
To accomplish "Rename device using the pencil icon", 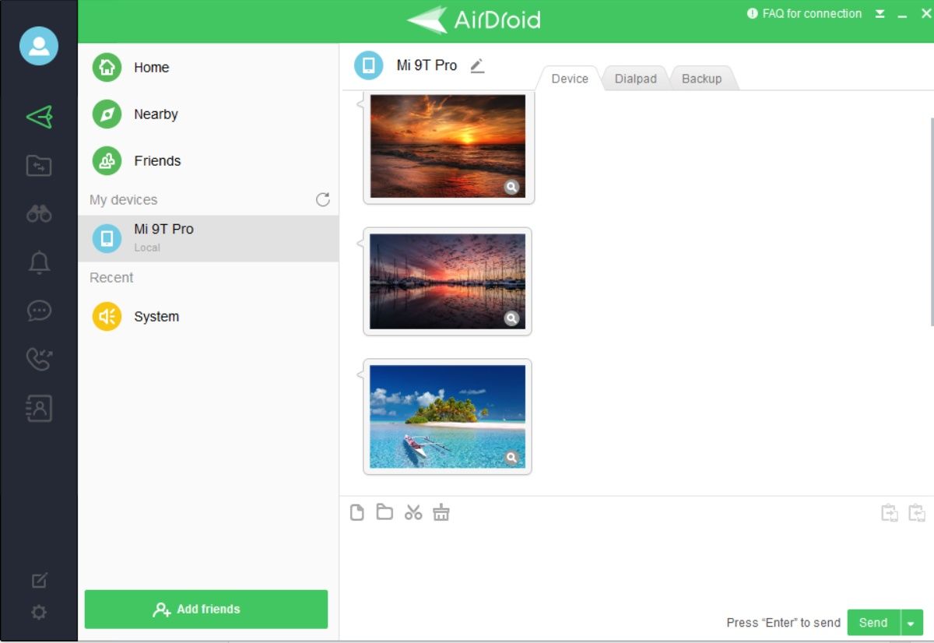I will (477, 65).
